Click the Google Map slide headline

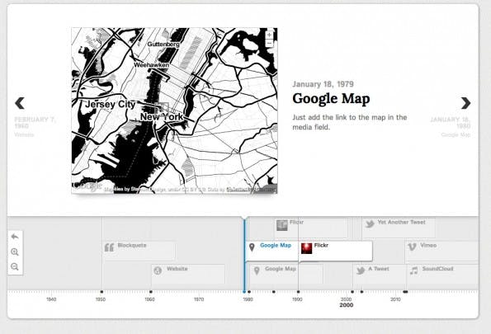pos(331,99)
